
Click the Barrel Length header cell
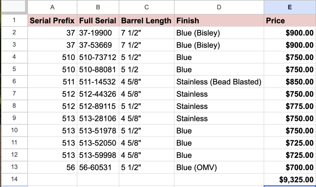pyautogui.click(x=147, y=21)
